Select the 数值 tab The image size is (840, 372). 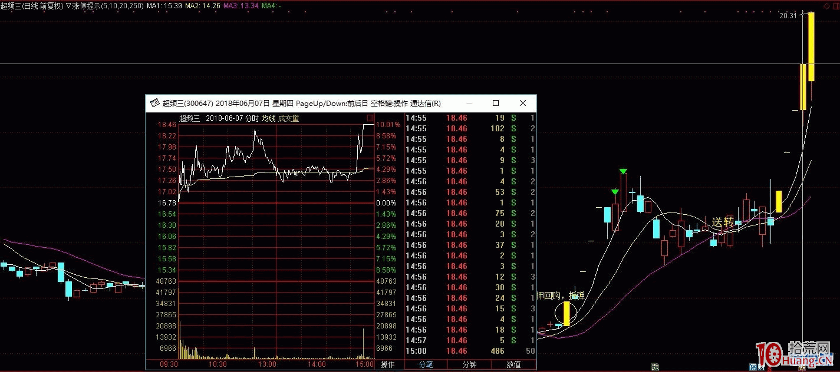pos(513,364)
